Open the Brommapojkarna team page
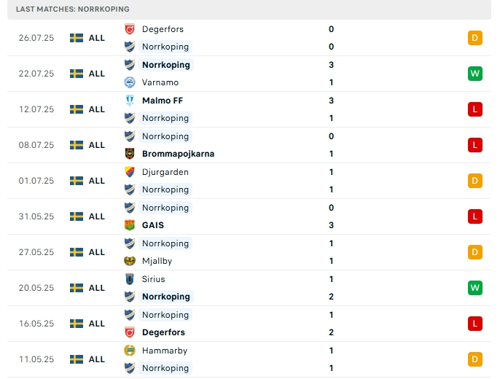Screen dimensions: 500x379 [x=178, y=154]
